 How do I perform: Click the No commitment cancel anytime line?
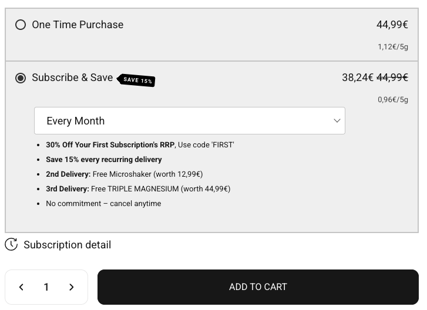(x=103, y=203)
